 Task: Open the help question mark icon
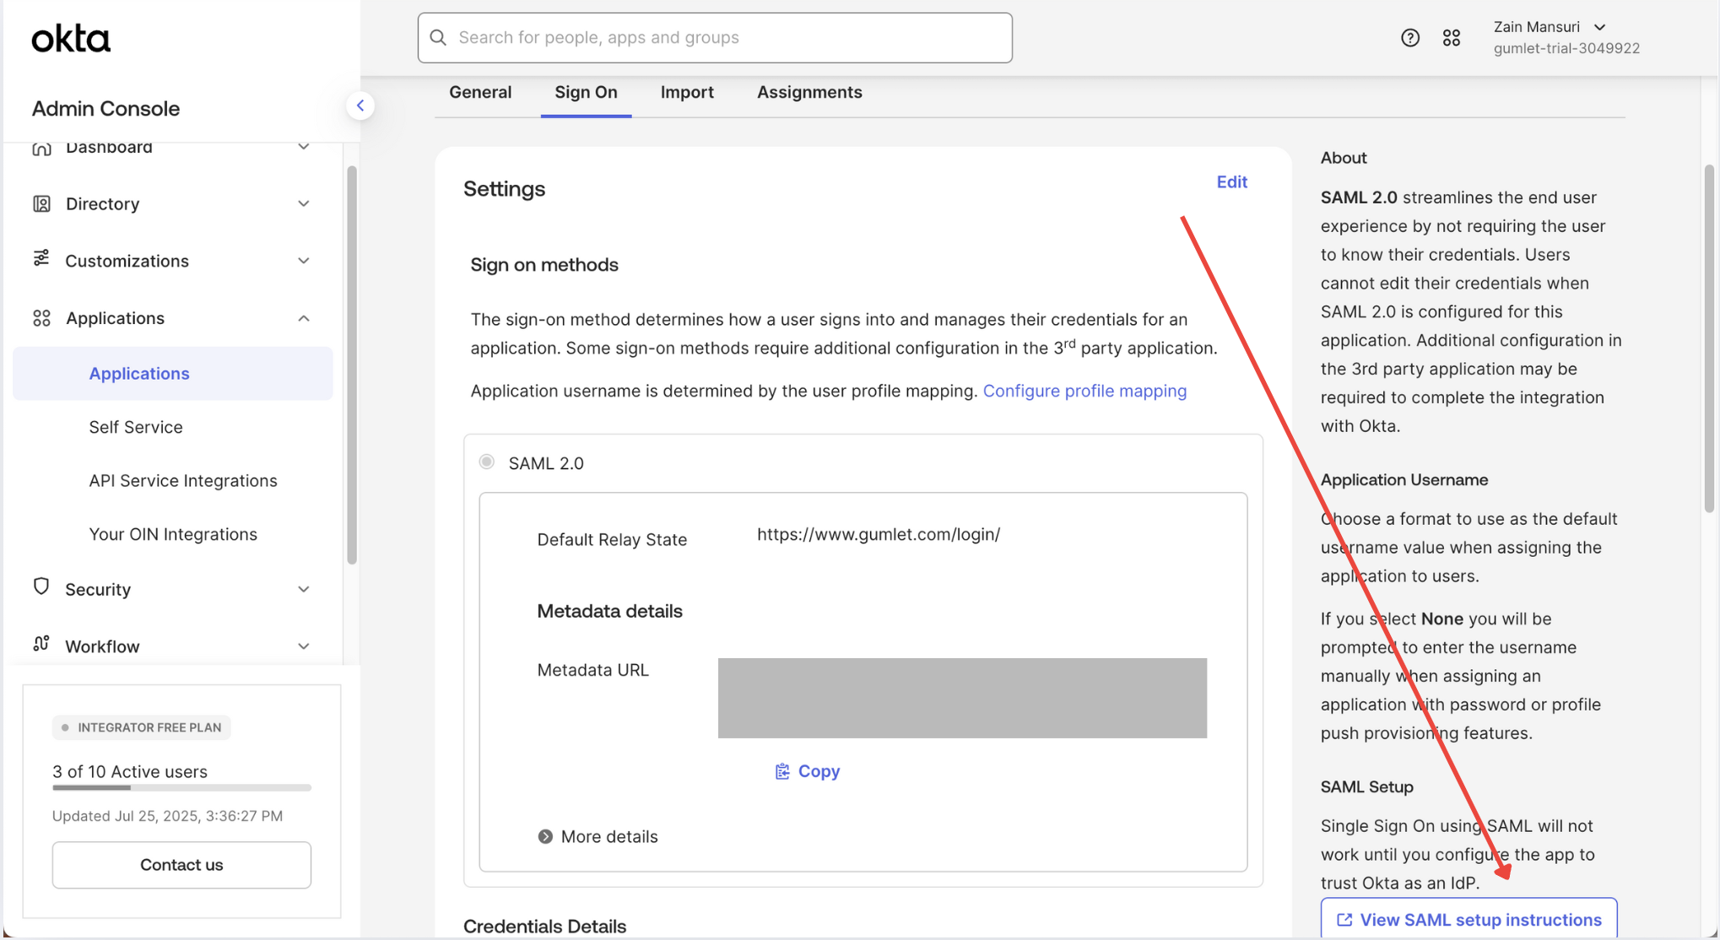pyautogui.click(x=1409, y=37)
